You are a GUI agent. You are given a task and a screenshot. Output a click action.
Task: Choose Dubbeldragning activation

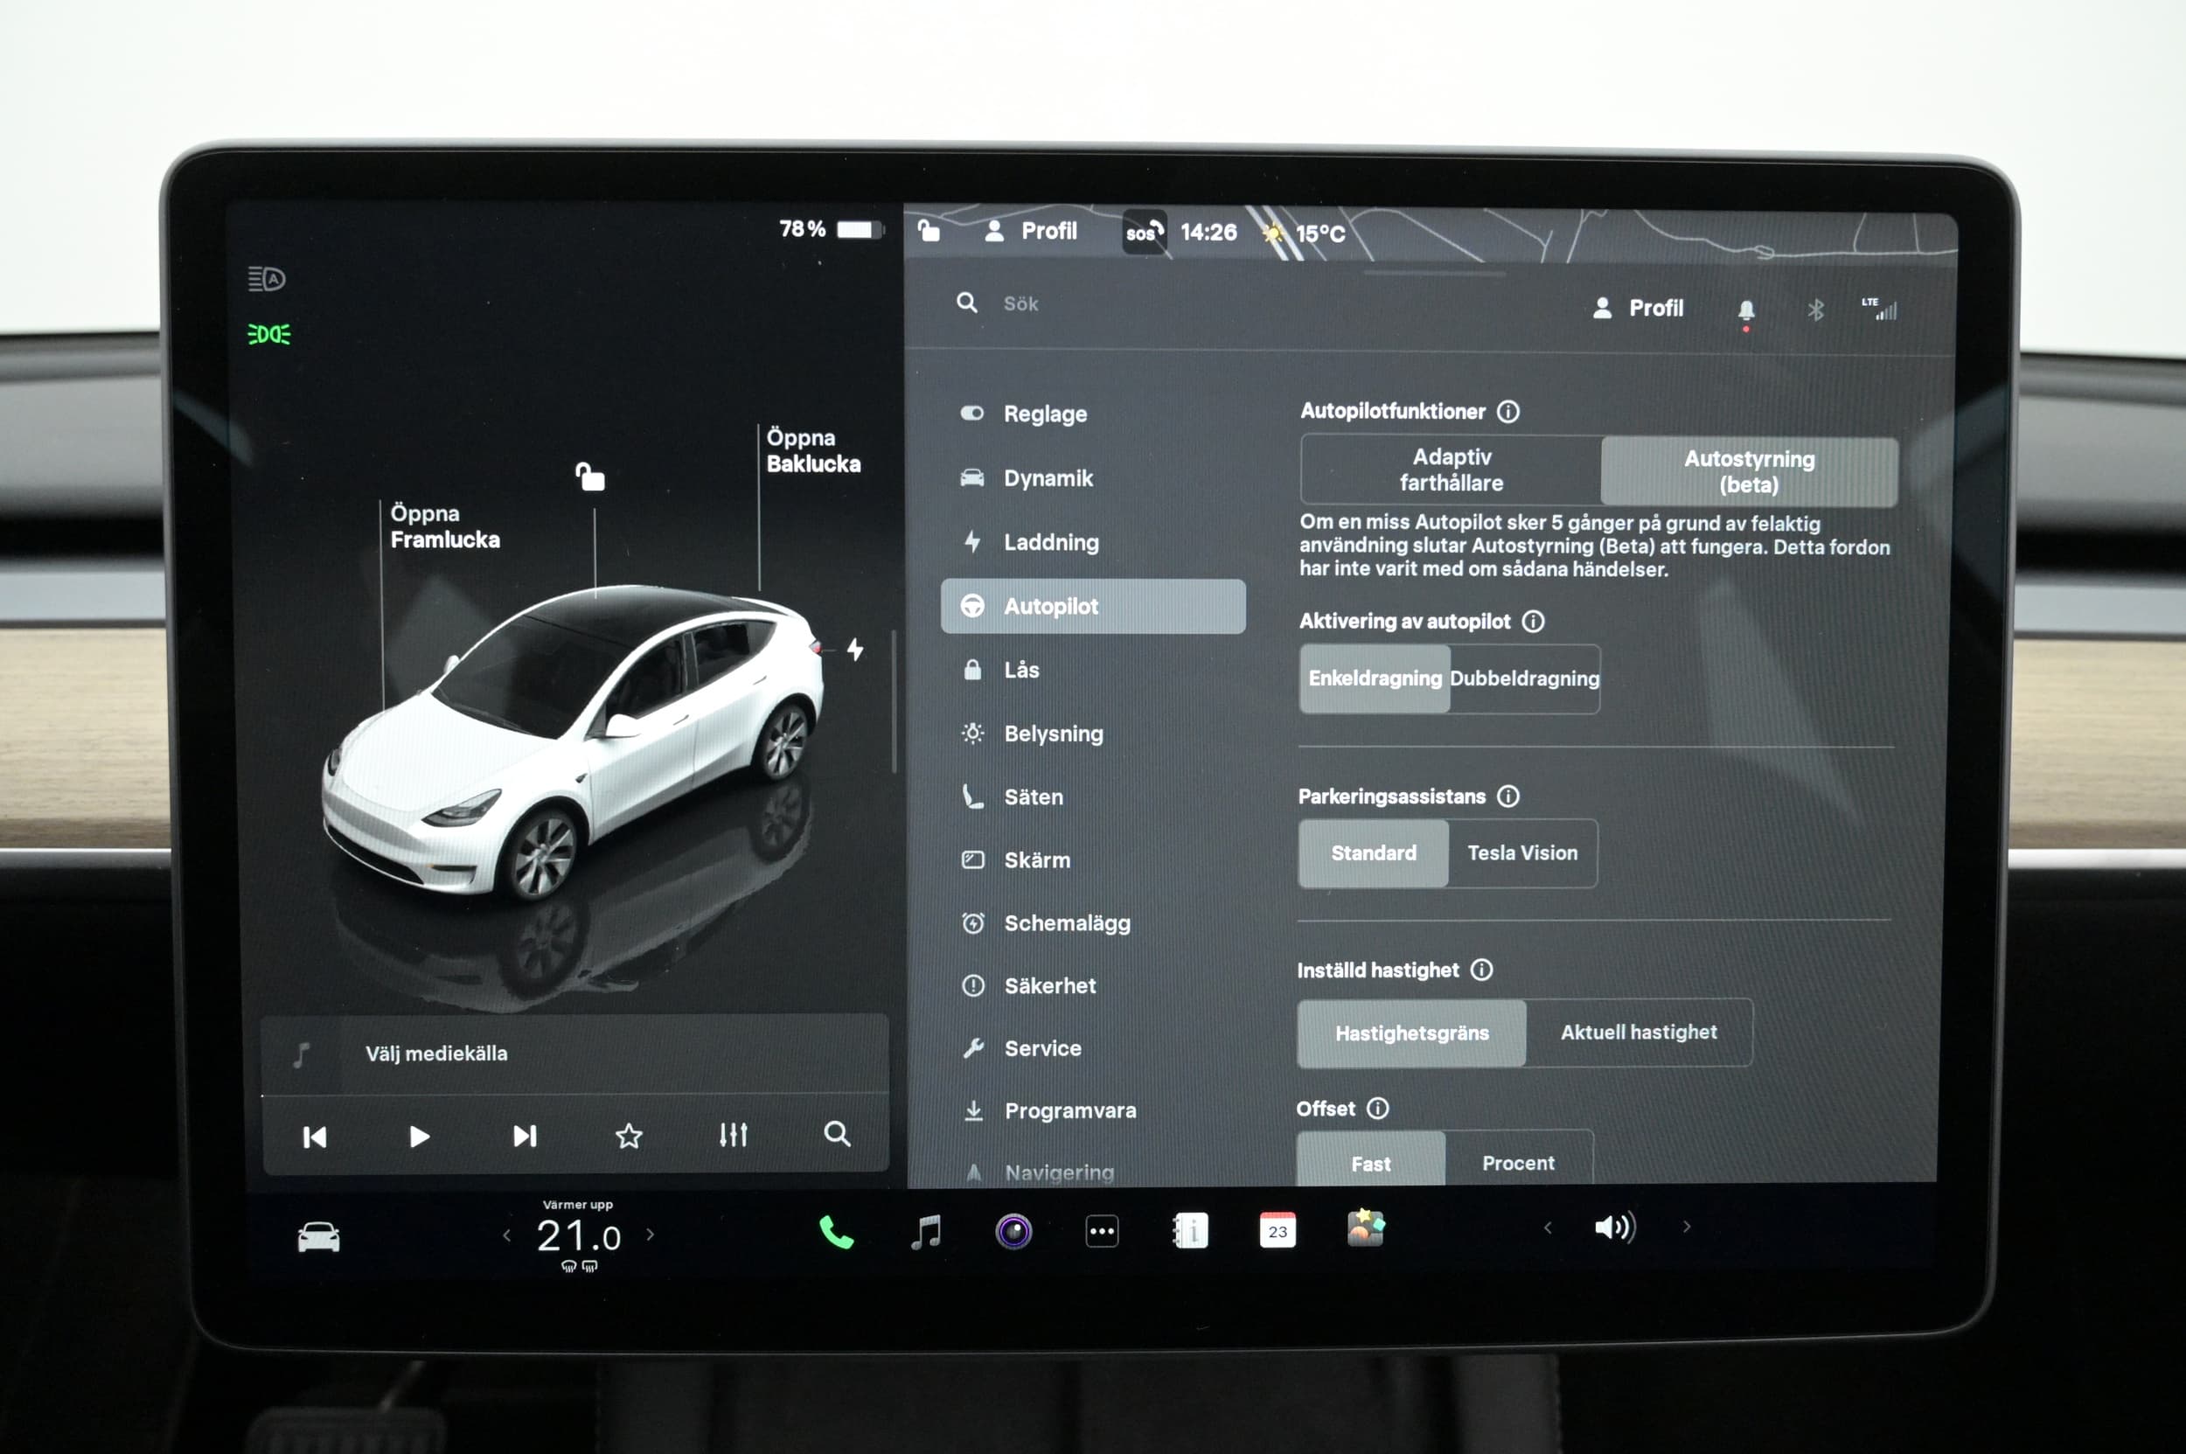point(1525,678)
